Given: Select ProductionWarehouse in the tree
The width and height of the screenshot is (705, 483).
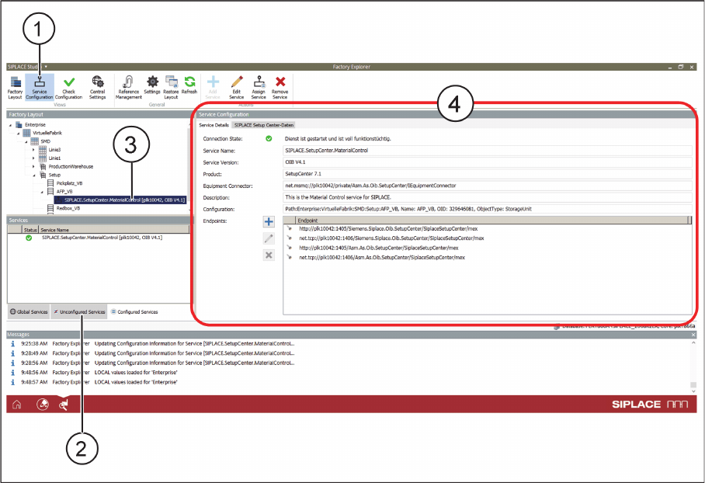Looking at the screenshot, I should 71,166.
